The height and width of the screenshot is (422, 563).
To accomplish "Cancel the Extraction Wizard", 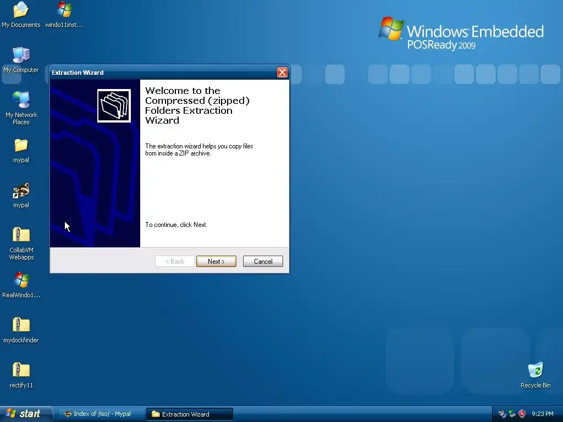I will click(x=263, y=261).
